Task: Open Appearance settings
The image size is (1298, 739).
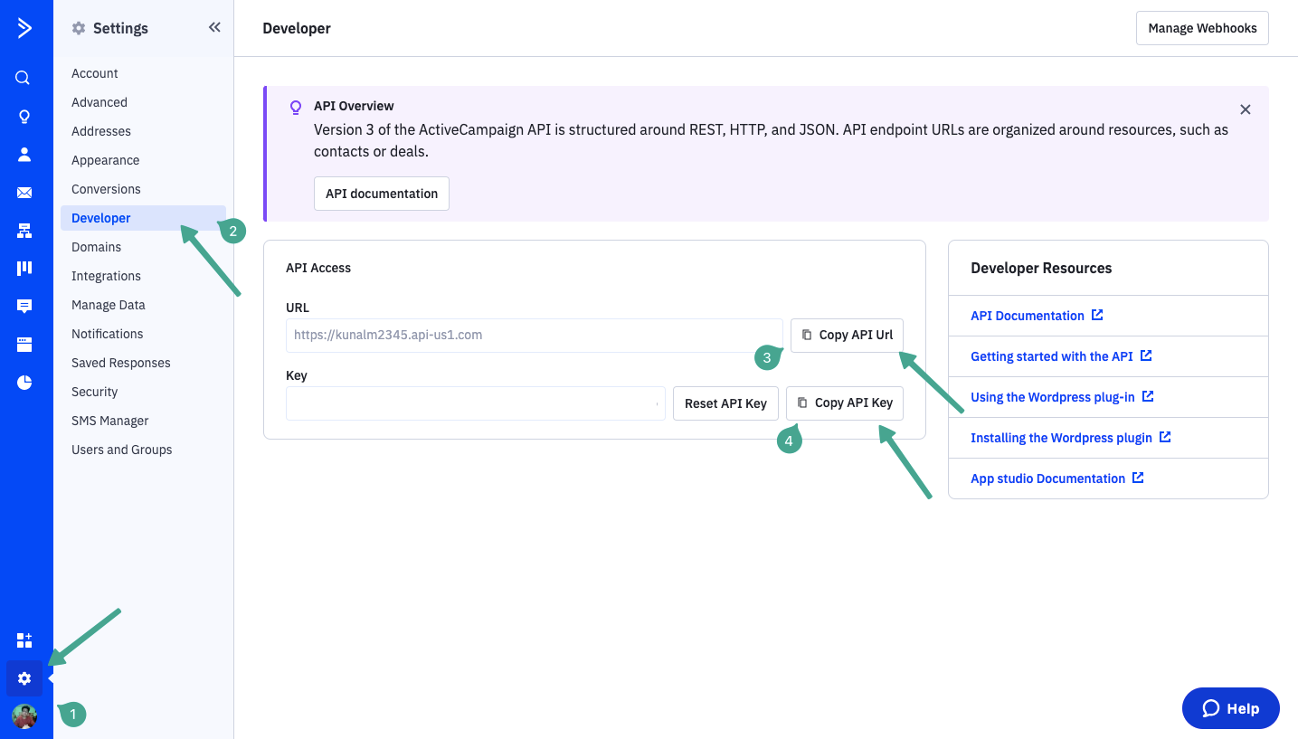Action: pos(106,160)
